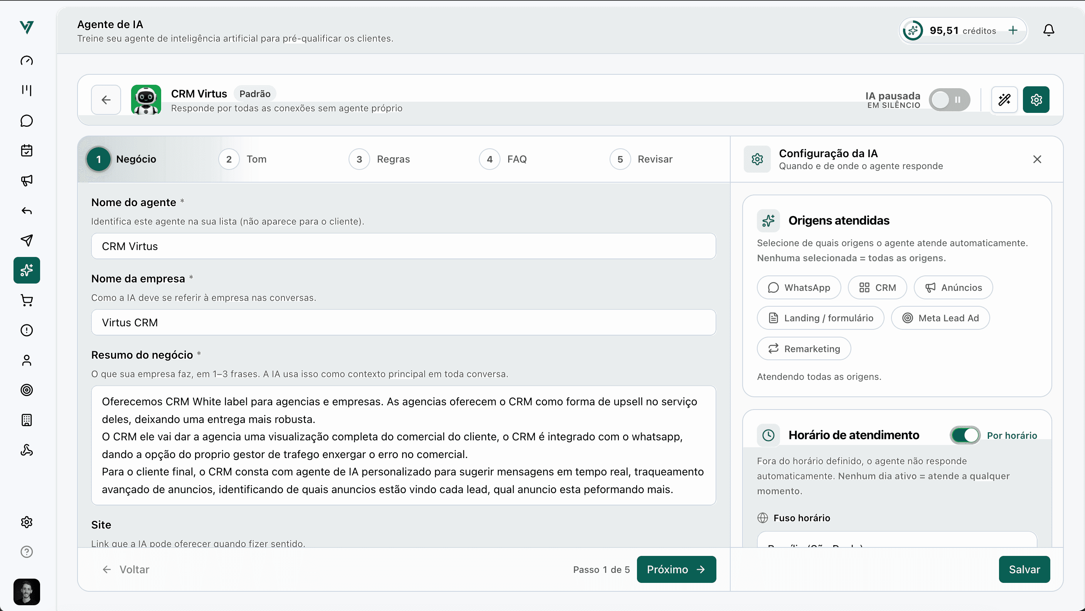Focus the Nome da empresa input field
Image resolution: width=1085 pixels, height=611 pixels.
(404, 322)
